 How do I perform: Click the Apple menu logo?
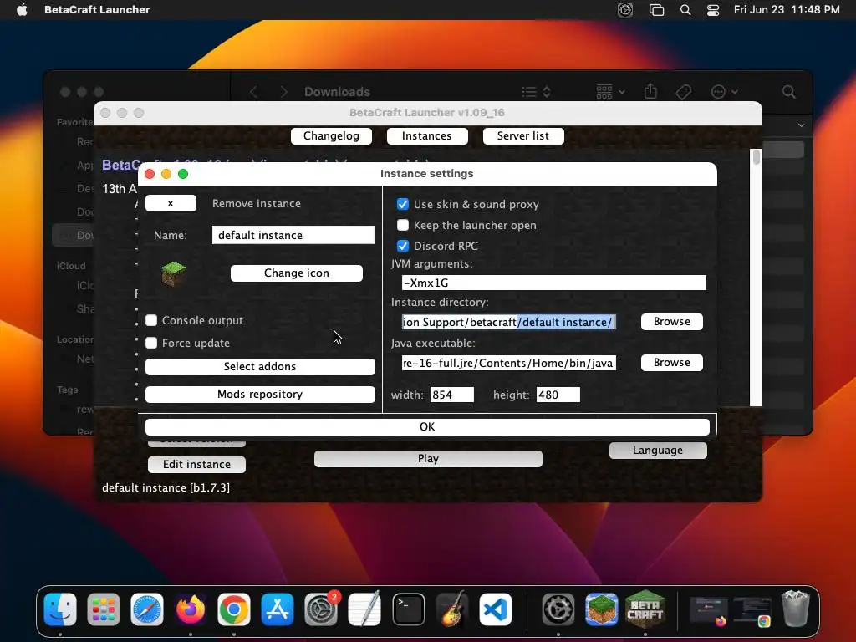pyautogui.click(x=22, y=9)
